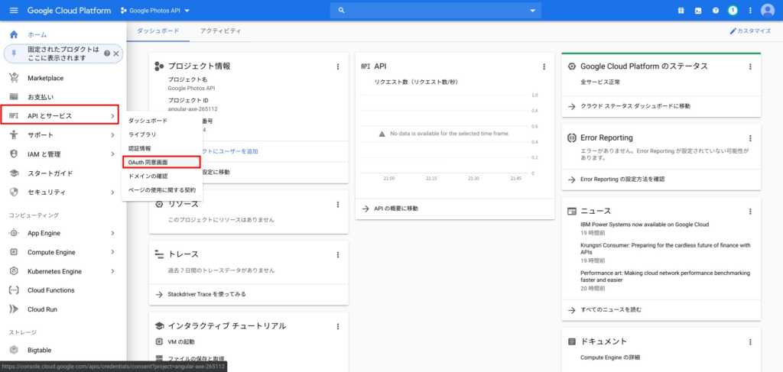Open the Google Photos API project selector
Viewport: 783px width, 372px height.
coord(155,11)
